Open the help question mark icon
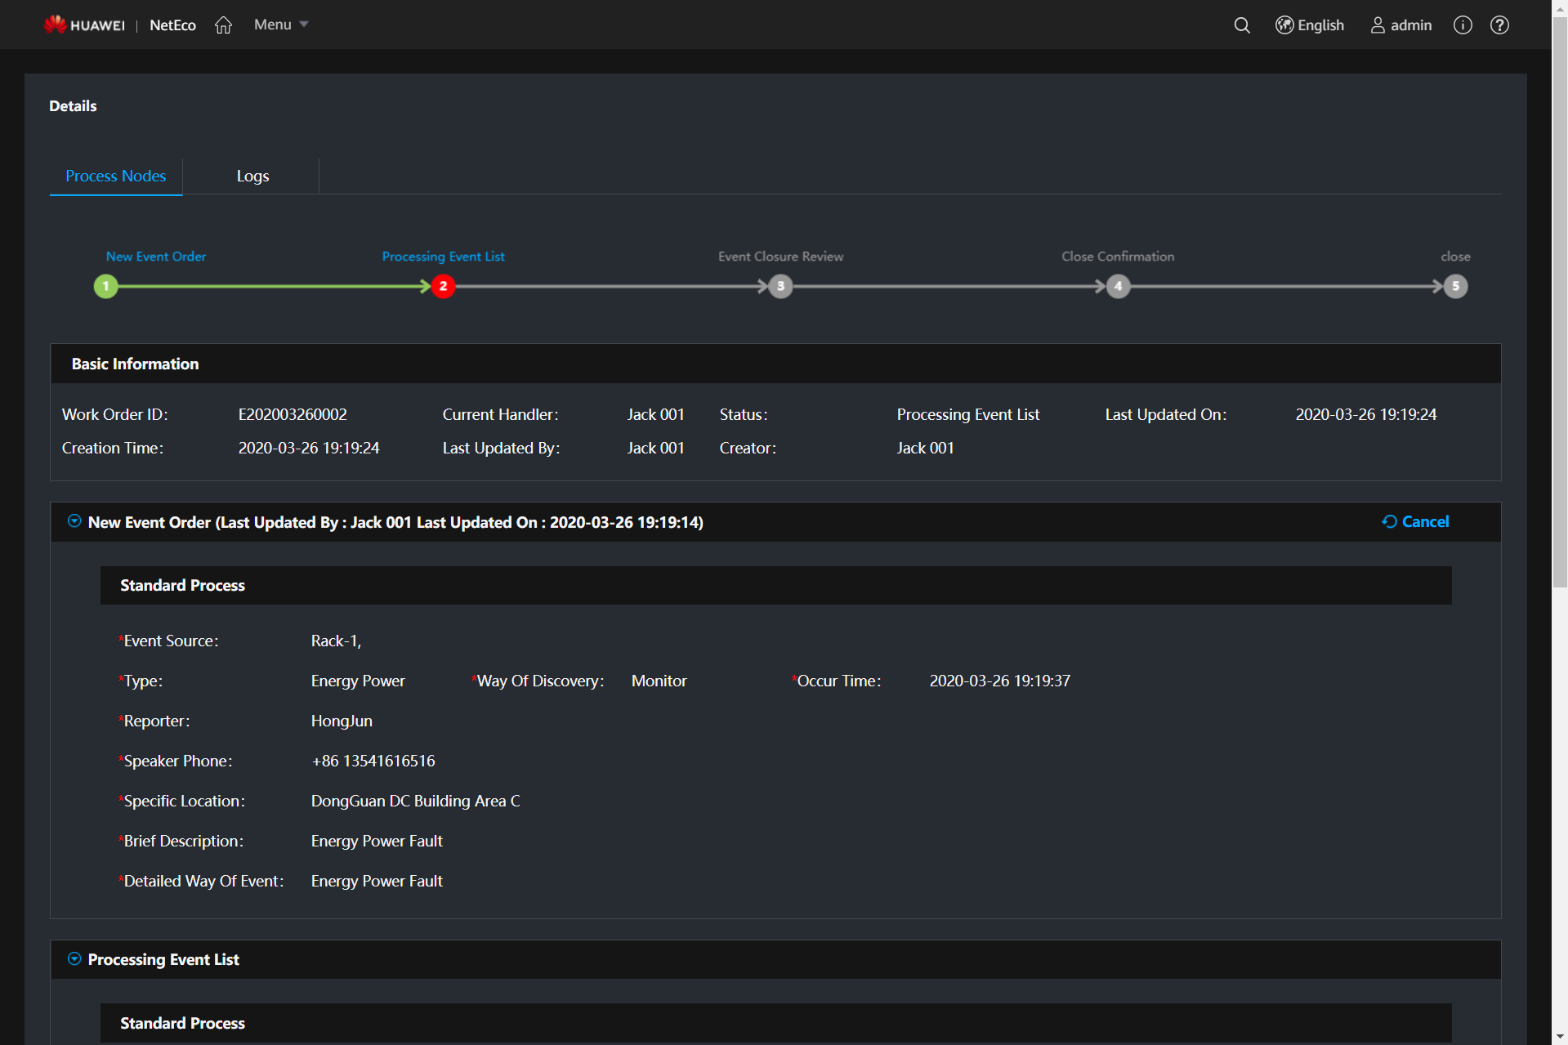The height and width of the screenshot is (1045, 1568). pos(1499,25)
